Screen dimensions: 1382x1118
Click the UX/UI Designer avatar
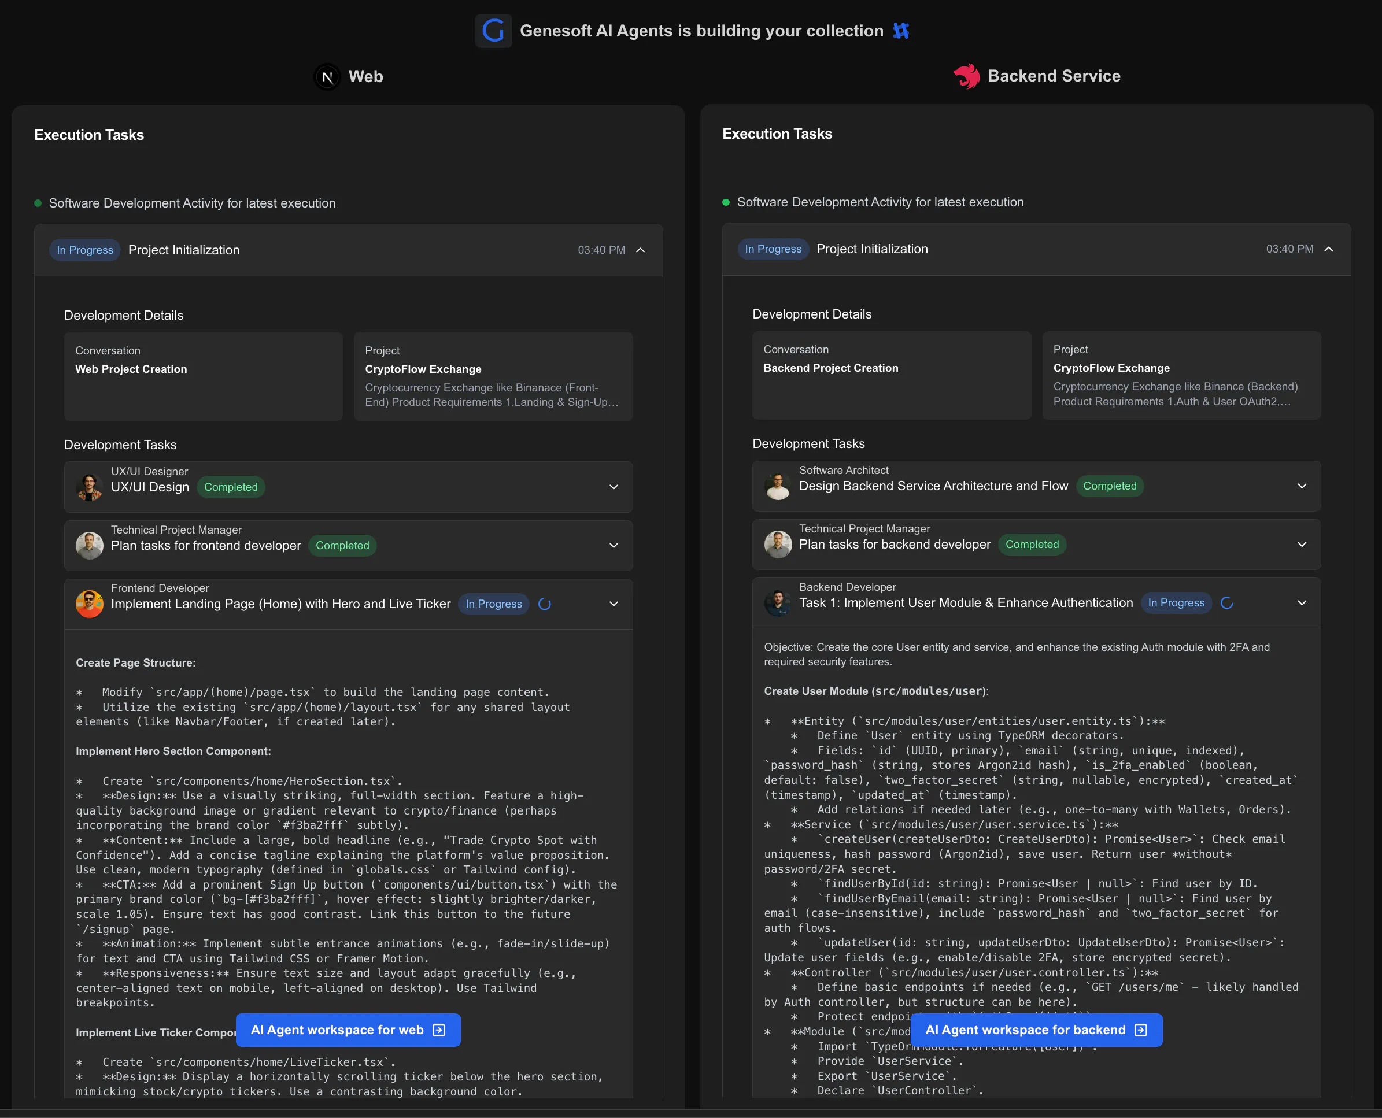point(90,487)
